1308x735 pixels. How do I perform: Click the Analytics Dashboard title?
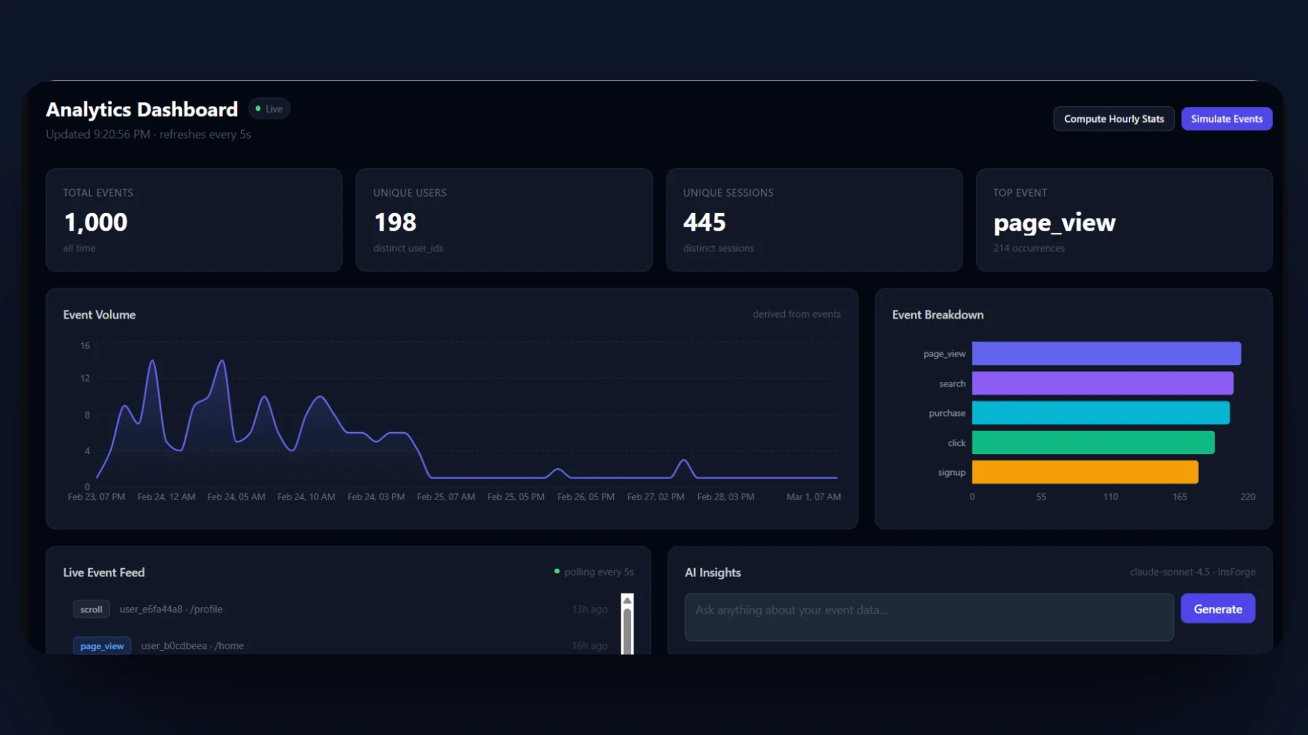(141, 109)
